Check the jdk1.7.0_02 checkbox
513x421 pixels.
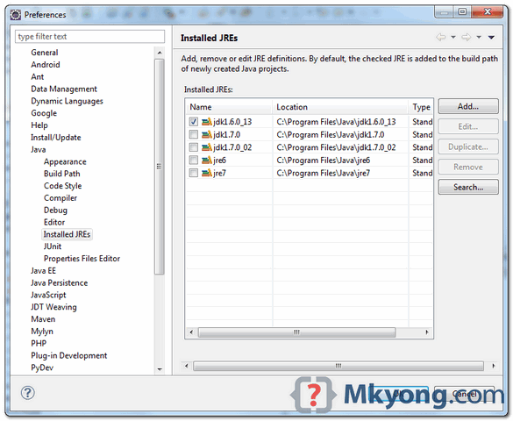193,147
